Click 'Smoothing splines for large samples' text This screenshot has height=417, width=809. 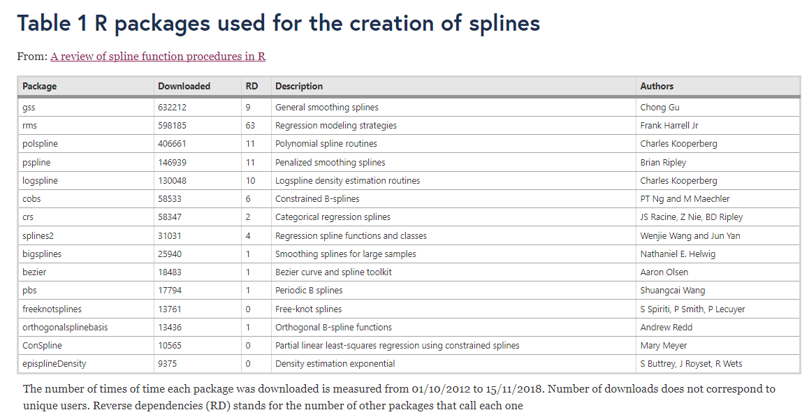pyautogui.click(x=345, y=254)
